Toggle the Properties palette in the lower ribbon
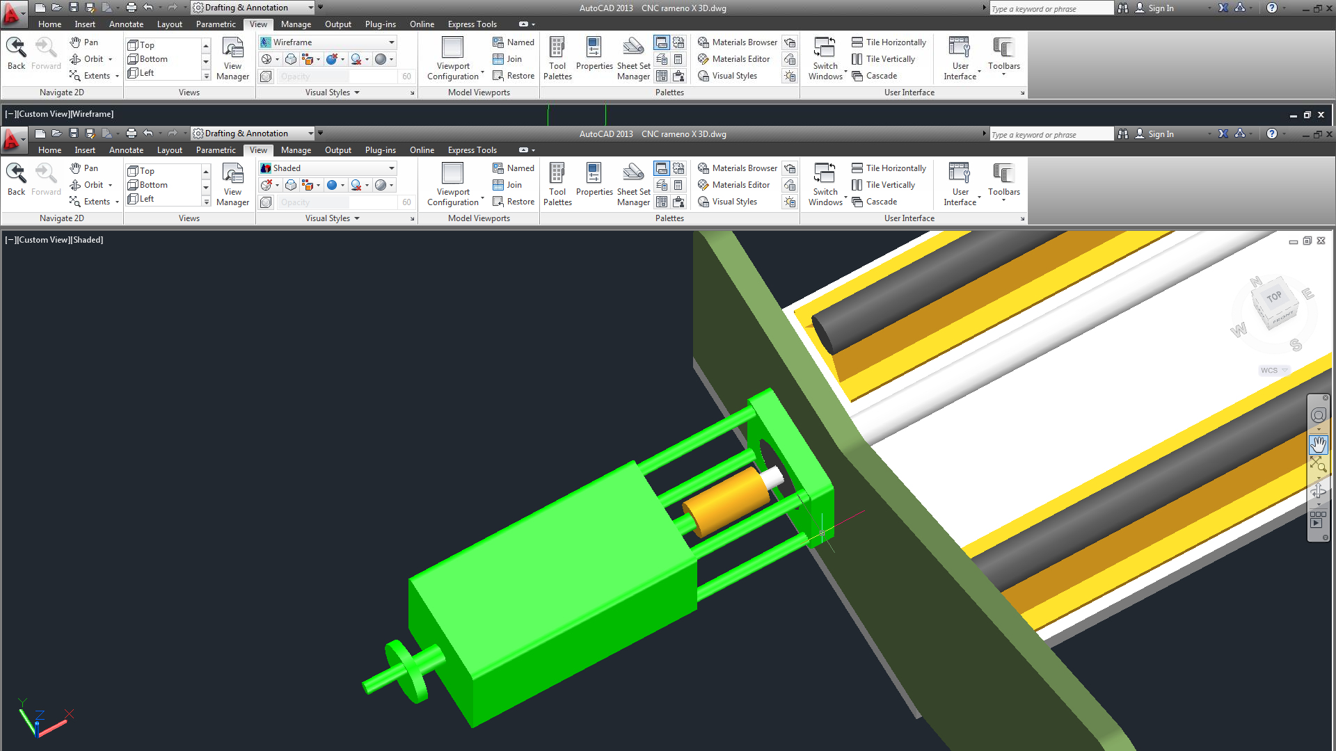 point(594,184)
